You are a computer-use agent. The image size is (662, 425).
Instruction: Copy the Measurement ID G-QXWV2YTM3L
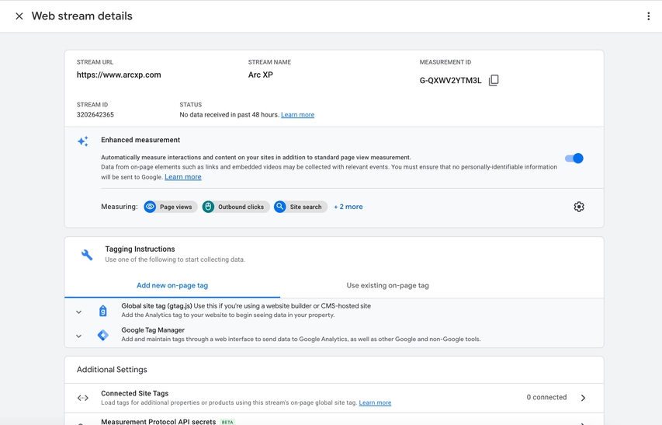tap(494, 80)
